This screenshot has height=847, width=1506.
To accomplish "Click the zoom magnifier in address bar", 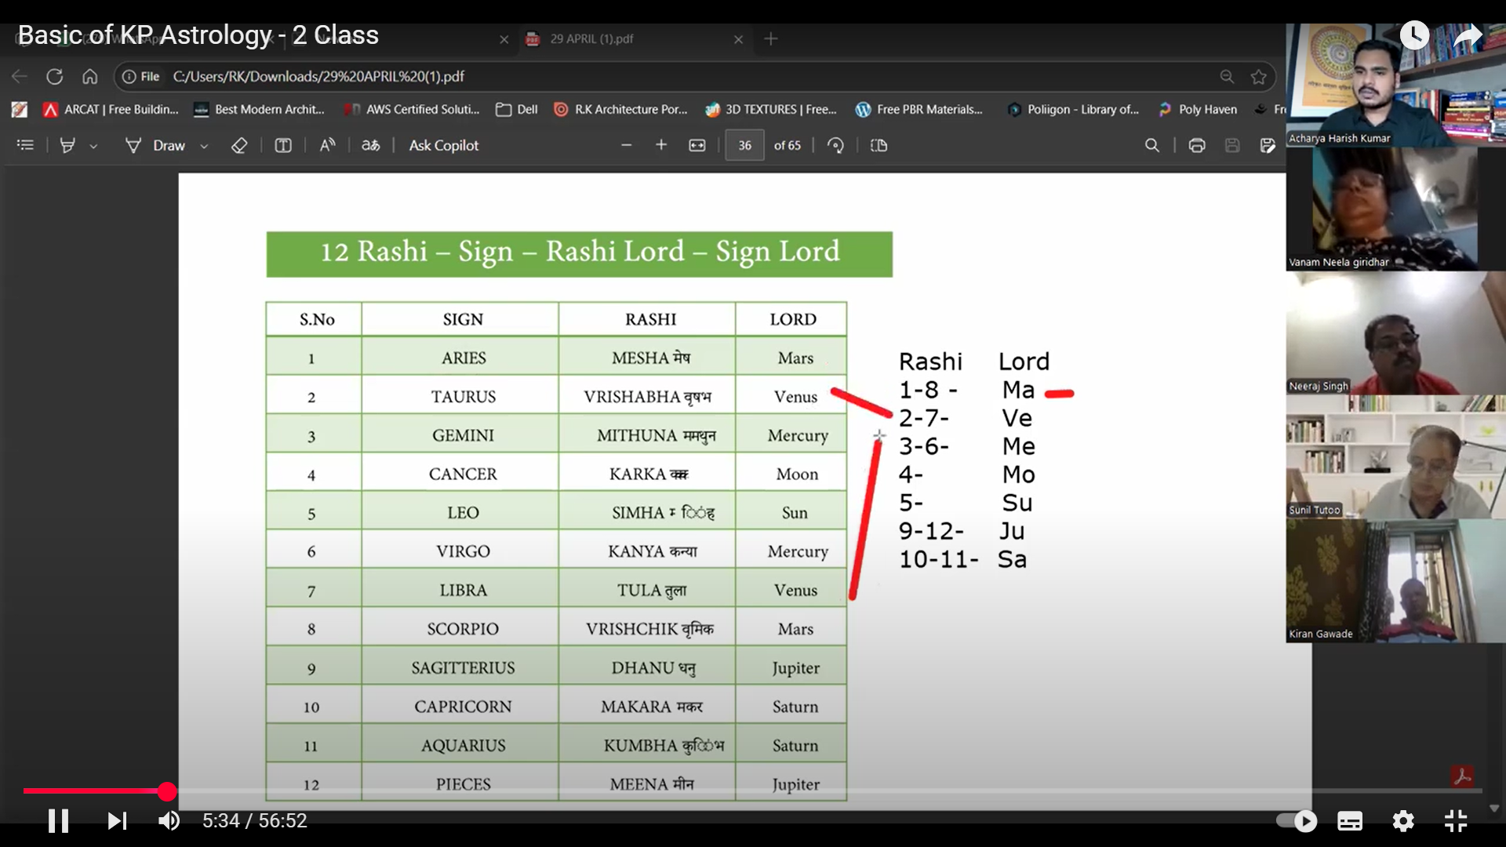I will (x=1227, y=76).
